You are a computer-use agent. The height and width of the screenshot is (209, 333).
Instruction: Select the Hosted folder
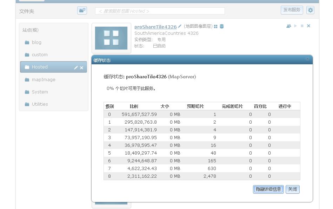[x=54, y=67]
